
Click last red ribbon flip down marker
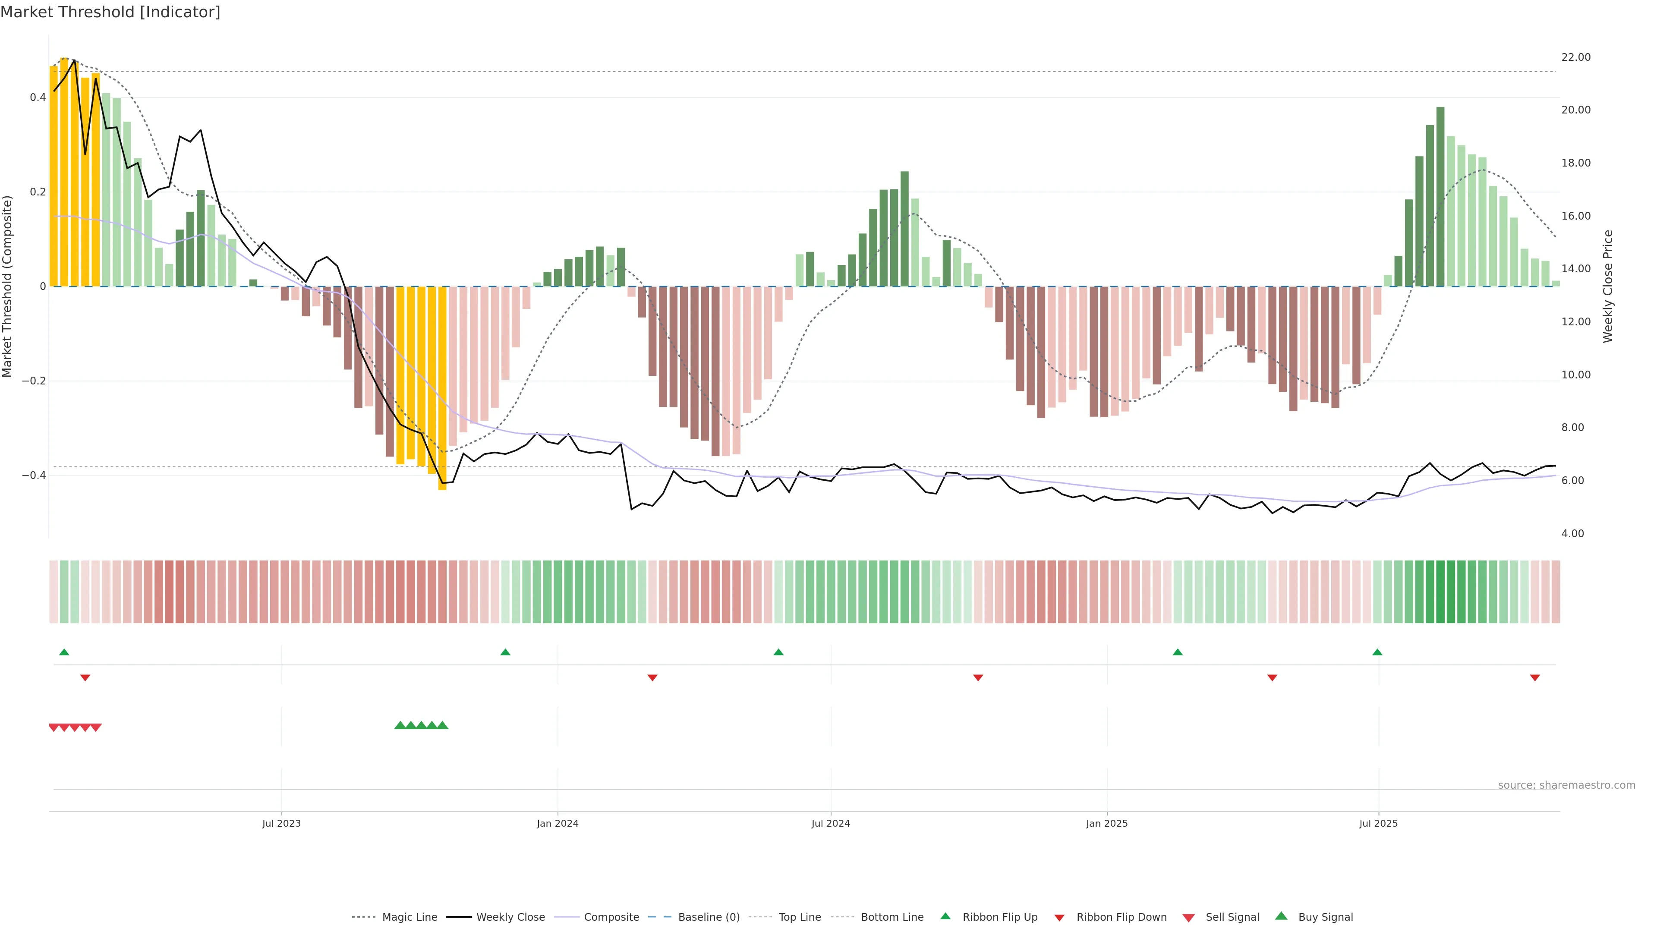pyautogui.click(x=1535, y=678)
